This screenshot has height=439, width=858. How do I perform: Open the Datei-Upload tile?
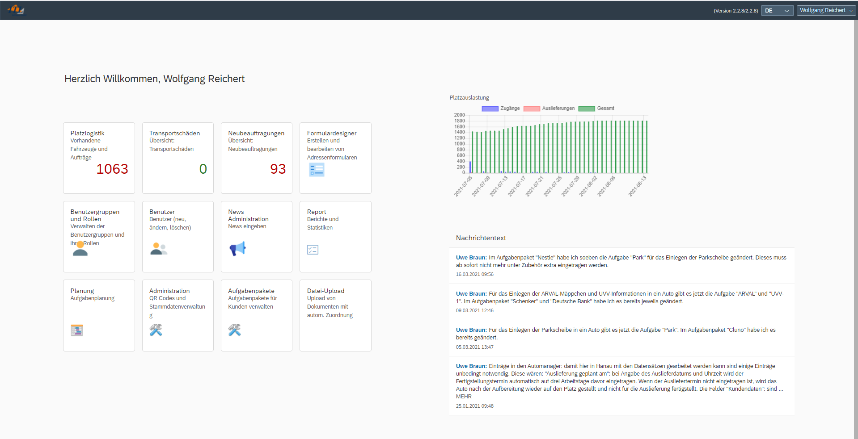point(335,315)
